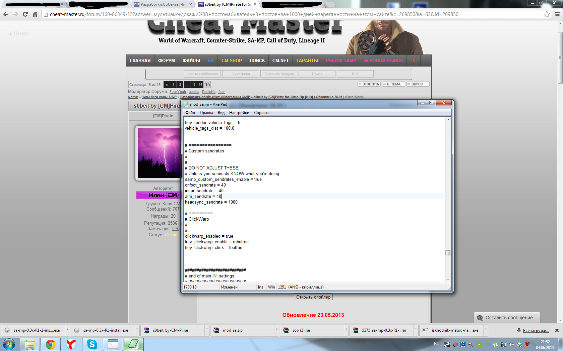Click Открыть спойлер button

tap(313, 297)
